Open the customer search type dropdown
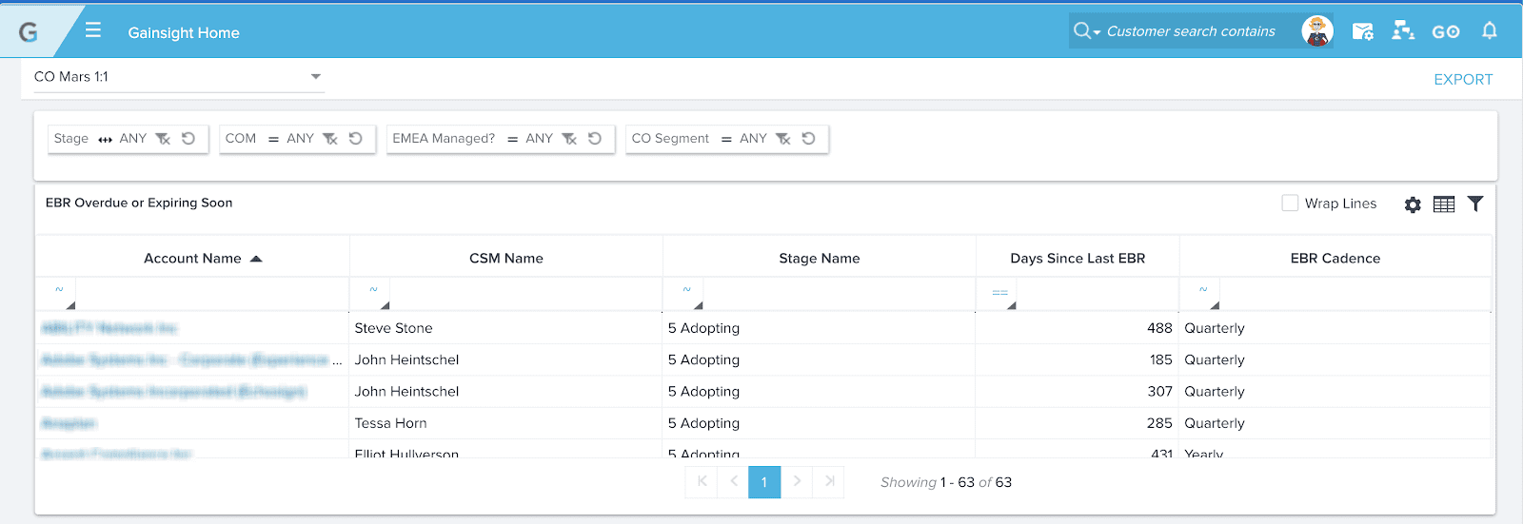 pos(1085,31)
